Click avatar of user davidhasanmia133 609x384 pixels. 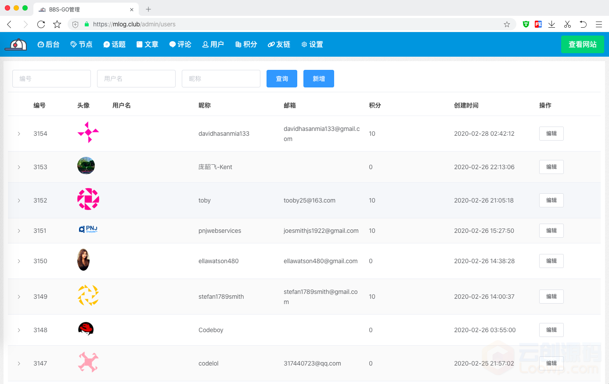(88, 132)
